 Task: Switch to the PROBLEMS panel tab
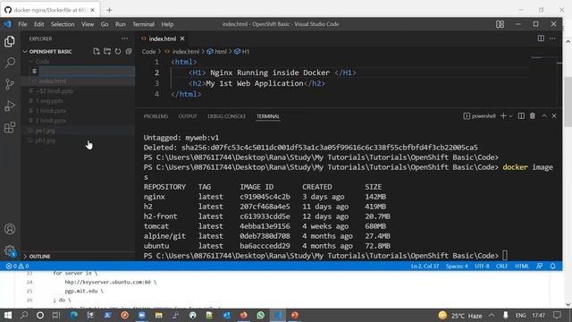pos(156,116)
